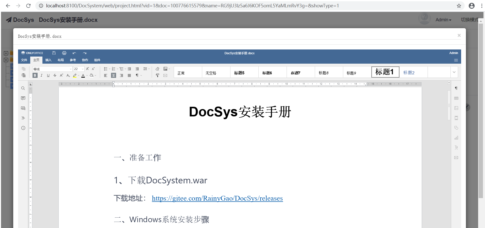Open the font size 22 dropdown

(x=83, y=69)
